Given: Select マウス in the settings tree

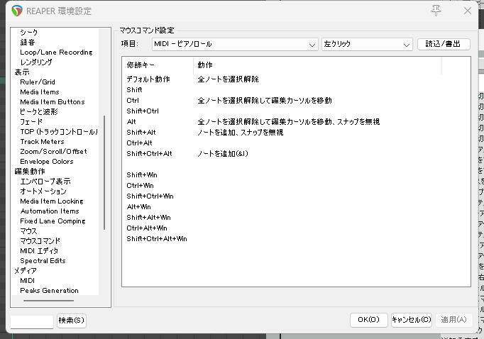Looking at the screenshot, I should 28,230.
